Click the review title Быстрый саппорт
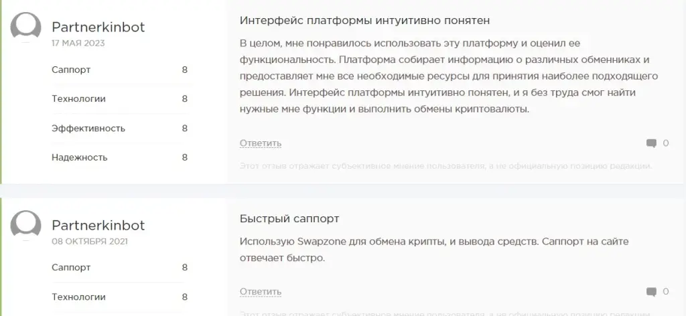686x316 pixels. pyautogui.click(x=289, y=219)
